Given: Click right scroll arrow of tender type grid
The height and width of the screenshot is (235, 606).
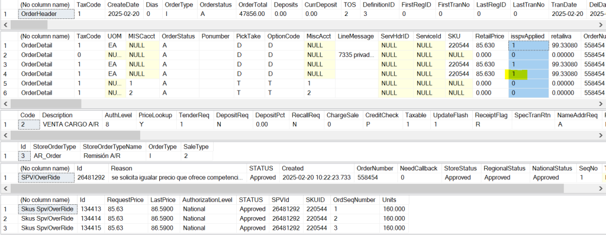Looking at the screenshot, I should [601, 136].
